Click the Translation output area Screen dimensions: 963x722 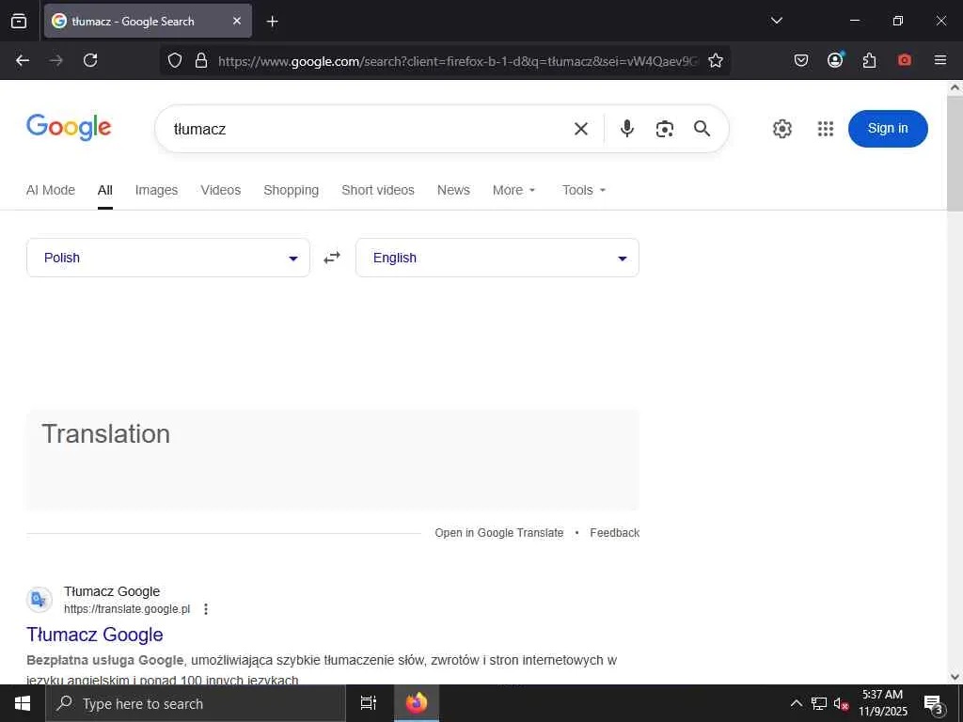click(x=333, y=460)
